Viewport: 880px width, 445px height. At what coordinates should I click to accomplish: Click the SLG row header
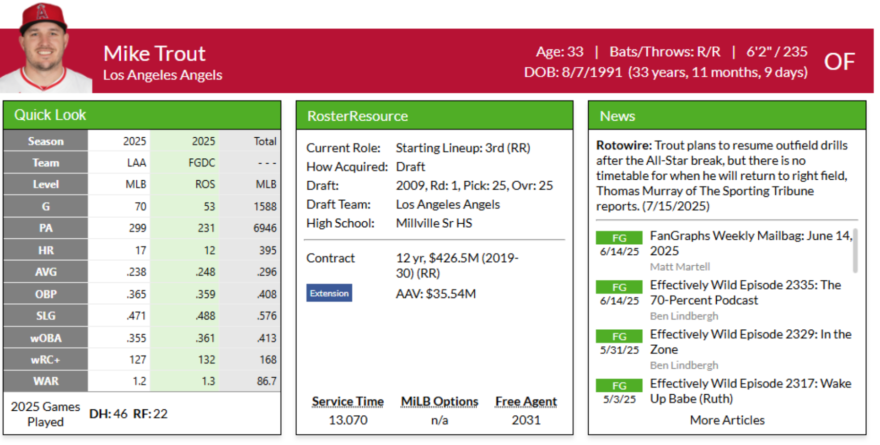[45, 316]
